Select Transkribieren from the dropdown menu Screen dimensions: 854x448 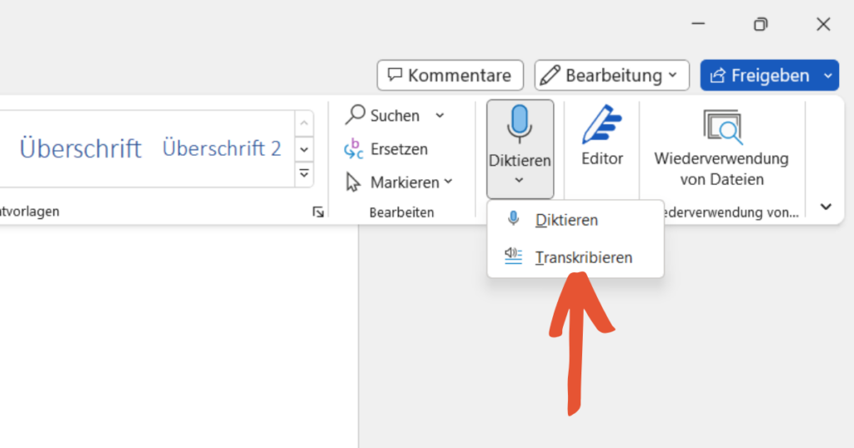(583, 258)
